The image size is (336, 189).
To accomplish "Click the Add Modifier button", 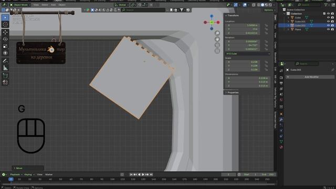I will coord(310,77).
